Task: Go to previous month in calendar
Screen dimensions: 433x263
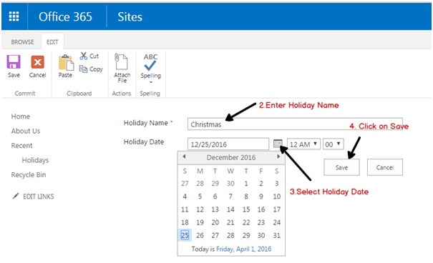Action: click(184, 157)
